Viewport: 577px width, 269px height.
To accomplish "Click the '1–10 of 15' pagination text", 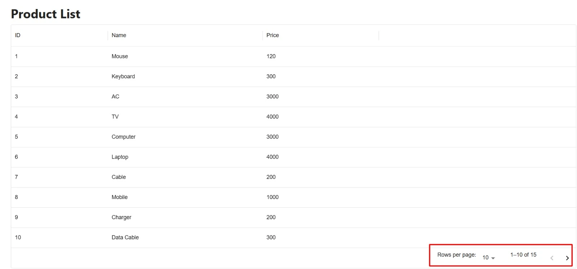I will tap(523, 255).
